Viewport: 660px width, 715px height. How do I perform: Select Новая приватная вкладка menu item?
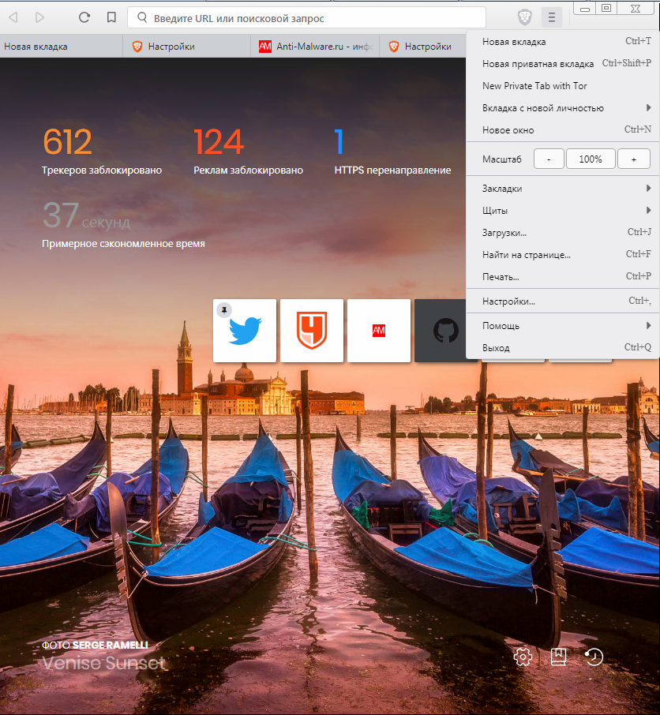click(x=564, y=64)
